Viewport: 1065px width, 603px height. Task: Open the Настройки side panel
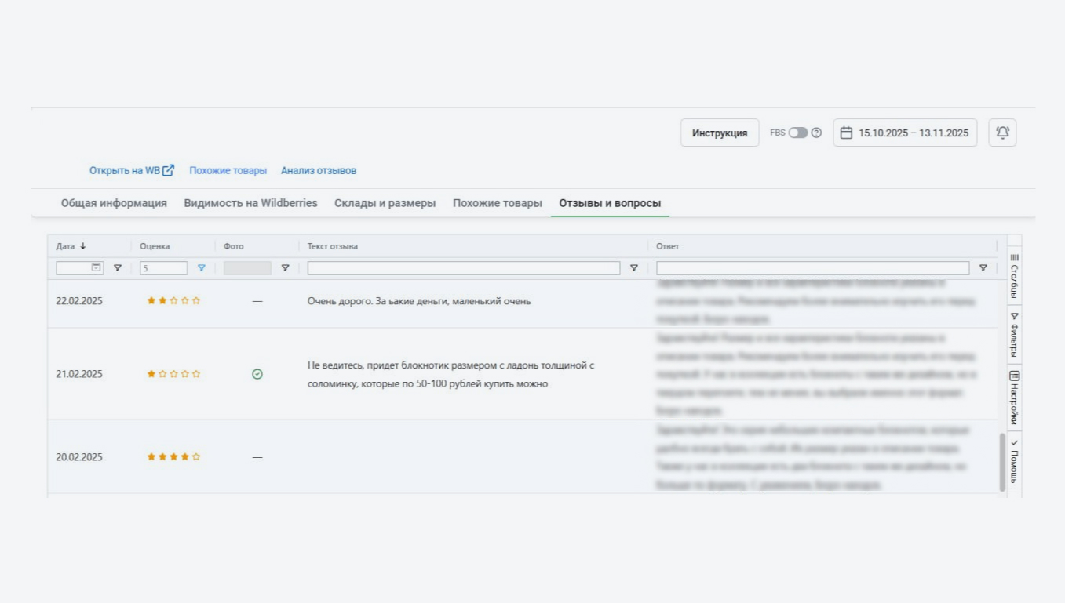pos(1014,397)
